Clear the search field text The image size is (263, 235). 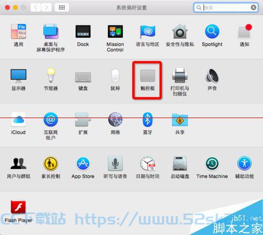(254, 7)
